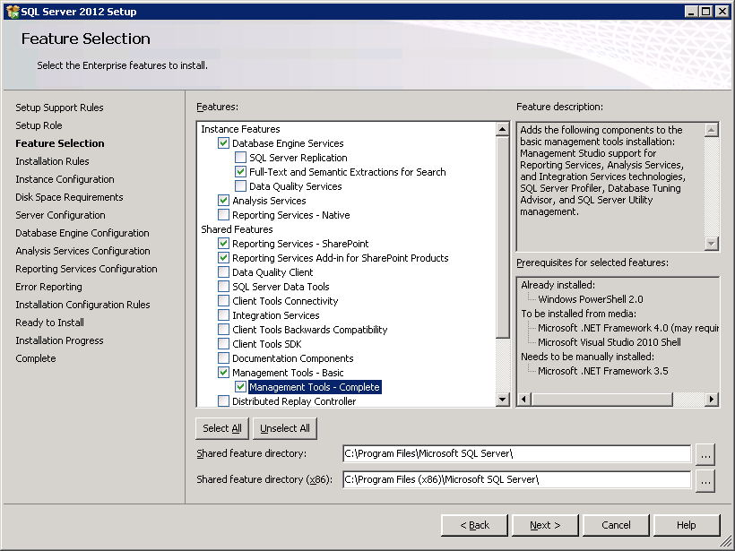Click Server Configuration step

(x=60, y=215)
